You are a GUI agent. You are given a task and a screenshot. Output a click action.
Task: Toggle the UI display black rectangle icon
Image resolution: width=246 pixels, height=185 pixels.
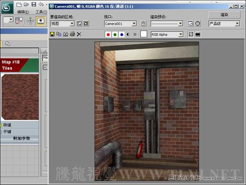pos(198,34)
